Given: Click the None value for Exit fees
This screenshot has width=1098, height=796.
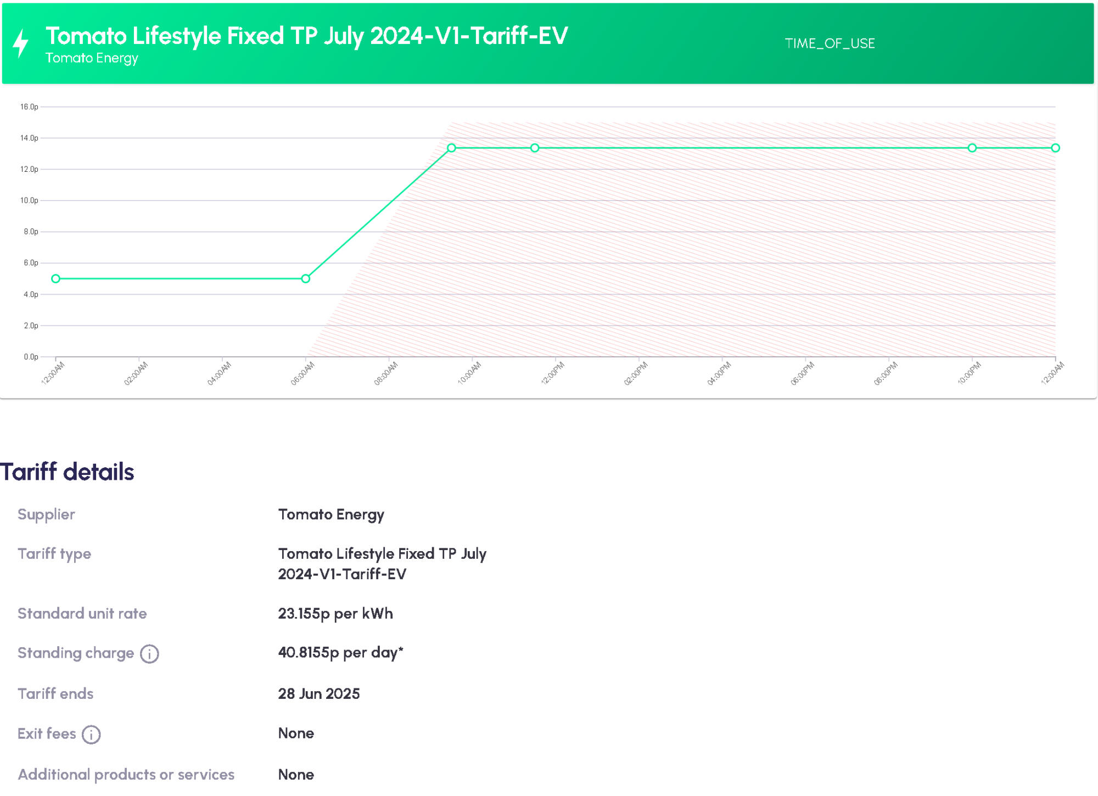Looking at the screenshot, I should [296, 733].
